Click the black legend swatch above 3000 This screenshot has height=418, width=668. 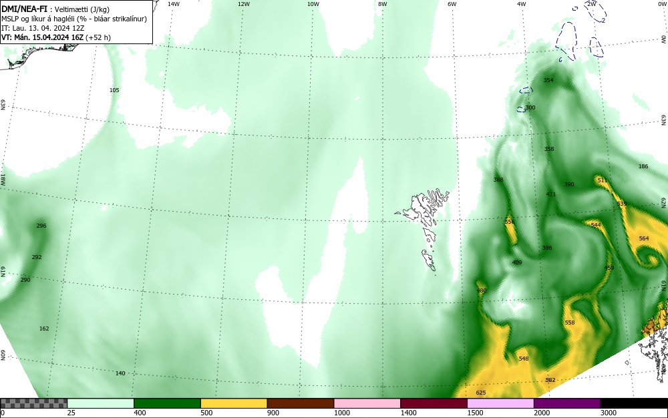(634, 403)
